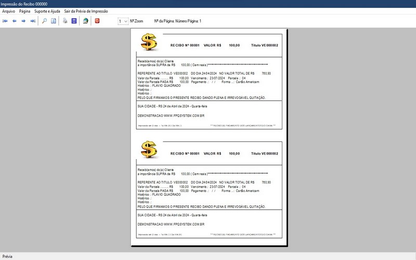Select the magnifying glass zoom tool
The image size is (416, 260).
pyautogui.click(x=44, y=21)
